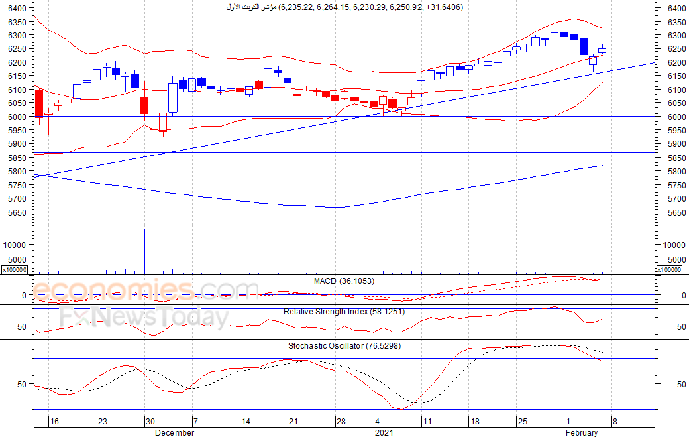This screenshot has width=689, height=437.
Task: Click 6000 on the left price axis
Action: [17, 117]
